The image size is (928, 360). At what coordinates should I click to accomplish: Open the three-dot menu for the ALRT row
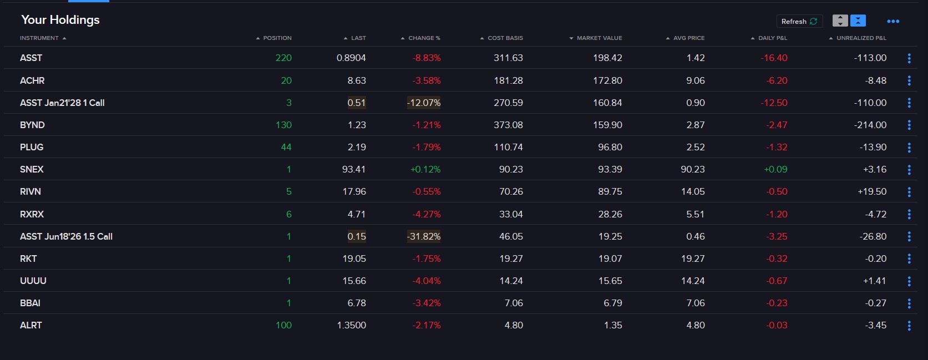909,326
